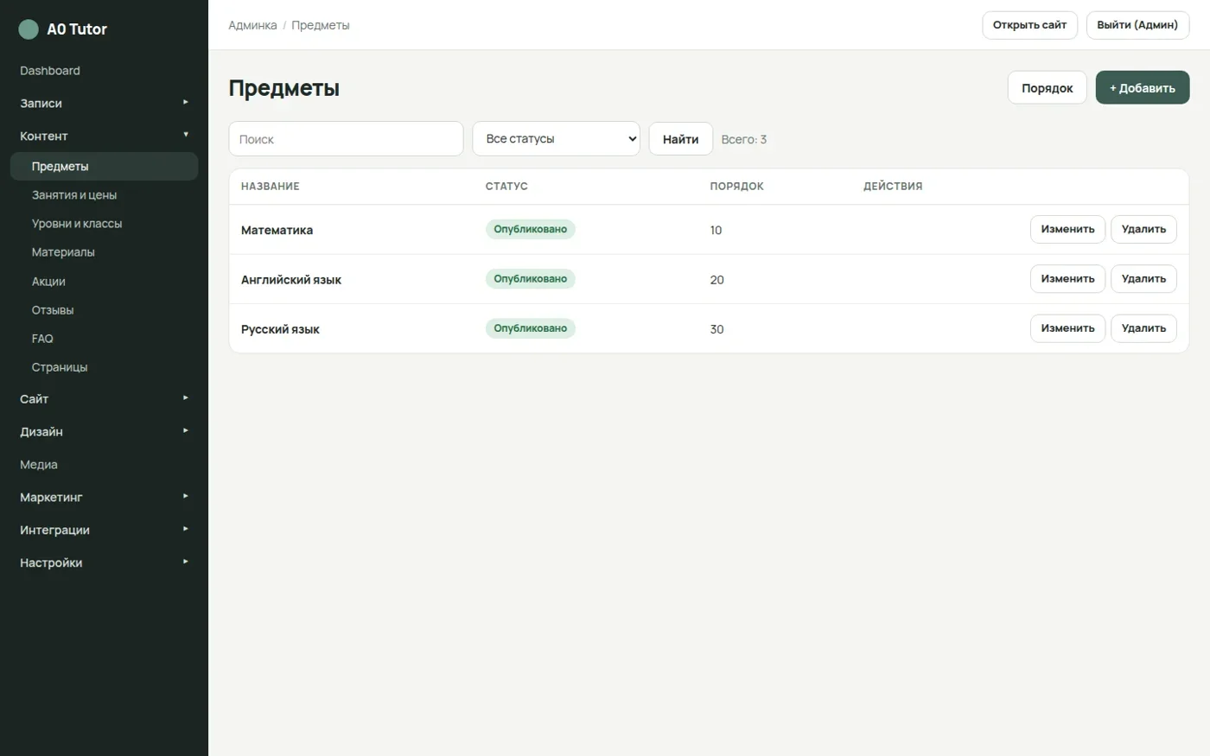Click the Английский язык subject name
This screenshot has height=756, width=1210.
click(x=291, y=280)
